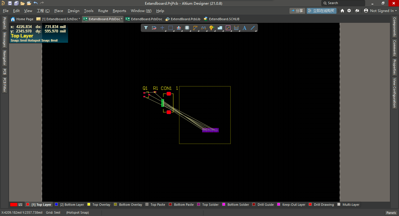Open the View Configuration panel
Image resolution: width=399 pixels, height=216 pixels.
pos(394,92)
